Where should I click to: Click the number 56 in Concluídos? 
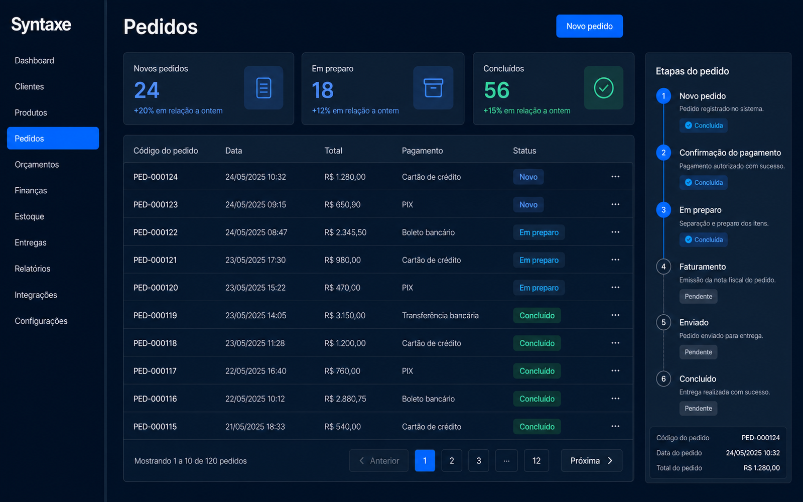coord(497,90)
